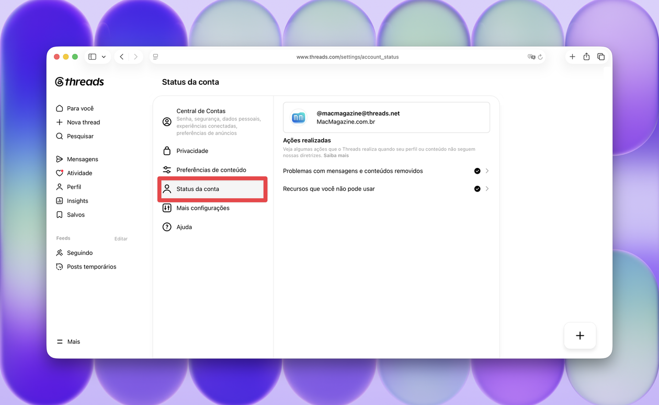
Task: Open the Seguindo feed
Action: [x=74, y=253]
